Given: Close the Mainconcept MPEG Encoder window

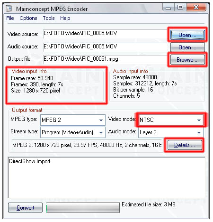Looking at the screenshot, I should 196,8.
